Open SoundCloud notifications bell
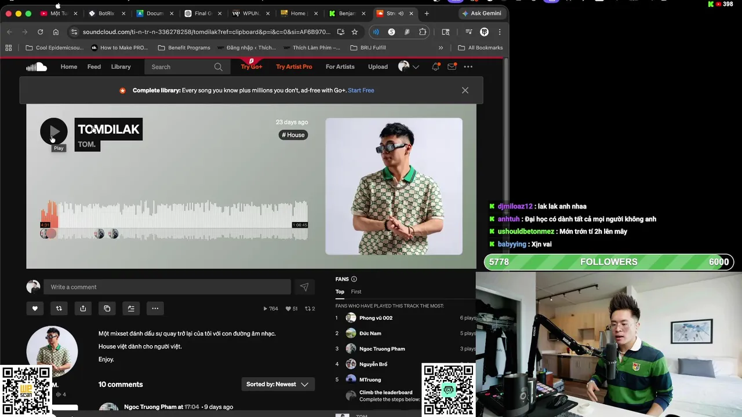 point(435,67)
